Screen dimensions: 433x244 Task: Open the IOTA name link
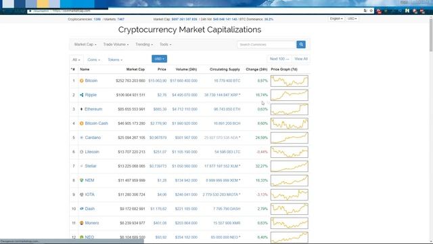pyautogui.click(x=90, y=195)
